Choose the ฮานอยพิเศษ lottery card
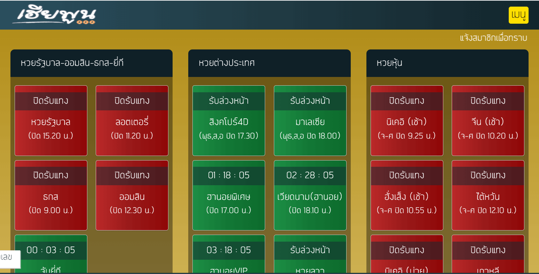This screenshot has width=539, height=274. [229, 195]
